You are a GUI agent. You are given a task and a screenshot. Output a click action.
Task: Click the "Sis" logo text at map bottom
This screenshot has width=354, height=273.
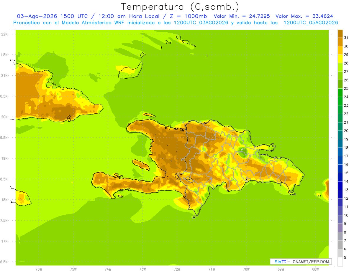click(x=278, y=262)
